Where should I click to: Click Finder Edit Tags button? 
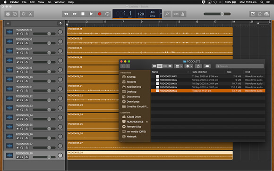207,66
